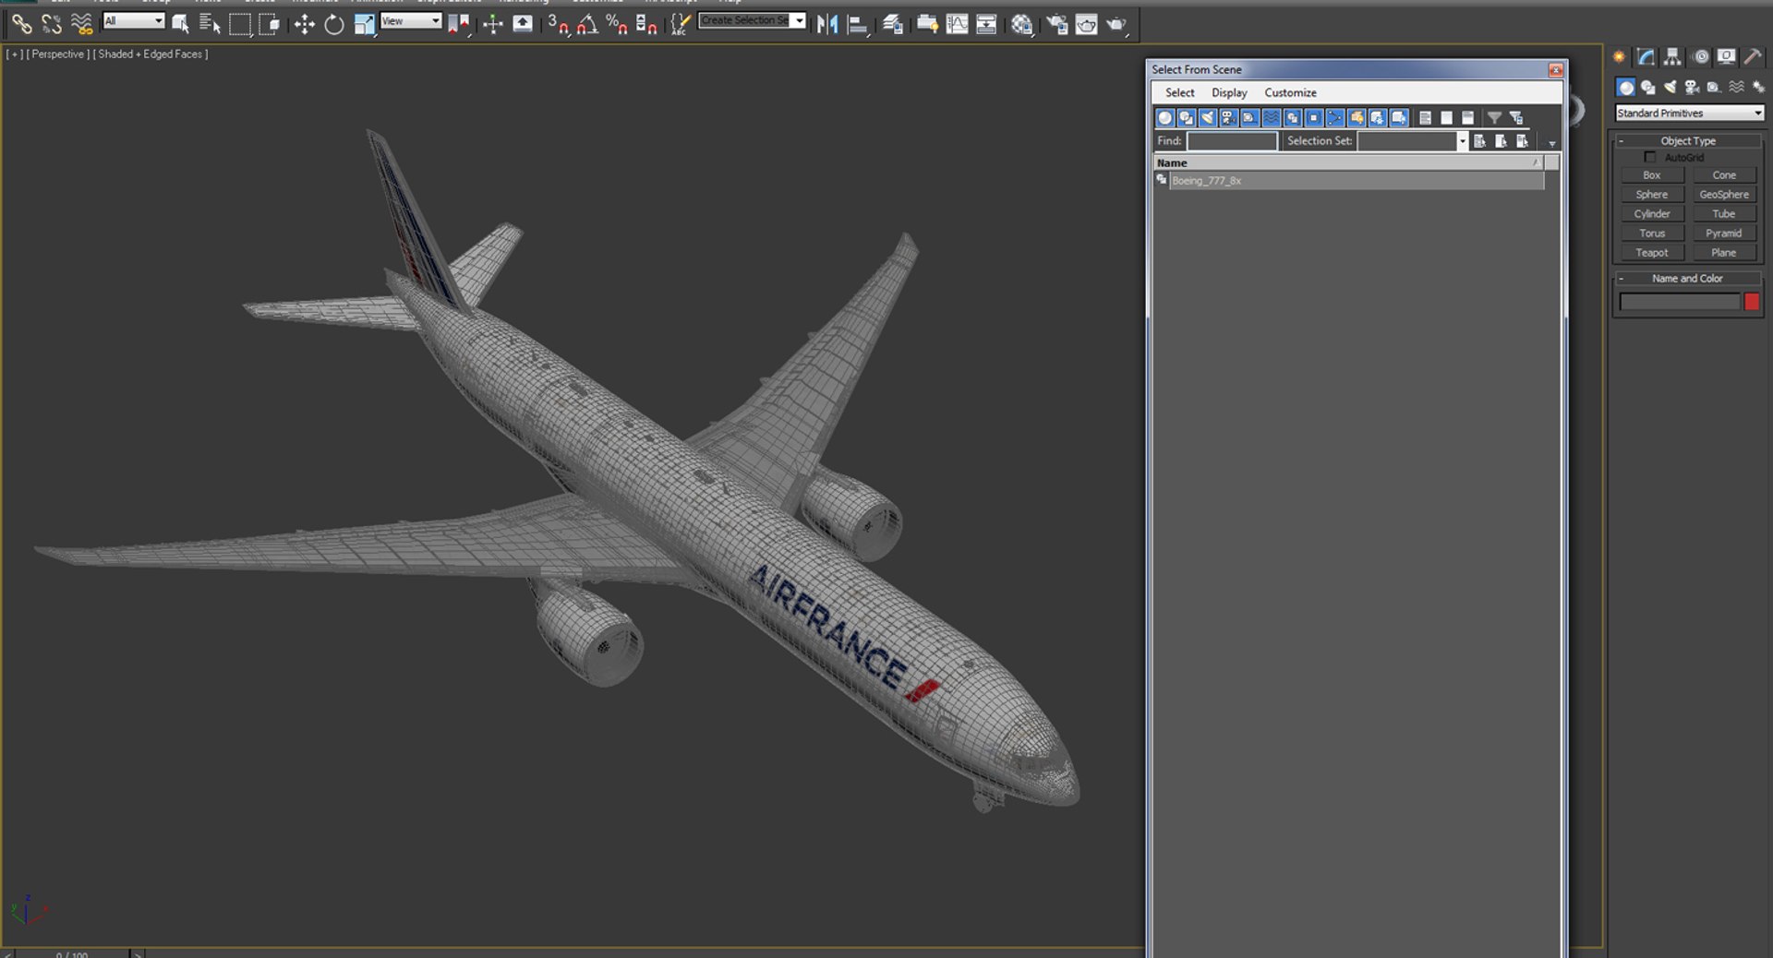Click the Bind to Space Warp tool

pyautogui.click(x=82, y=24)
